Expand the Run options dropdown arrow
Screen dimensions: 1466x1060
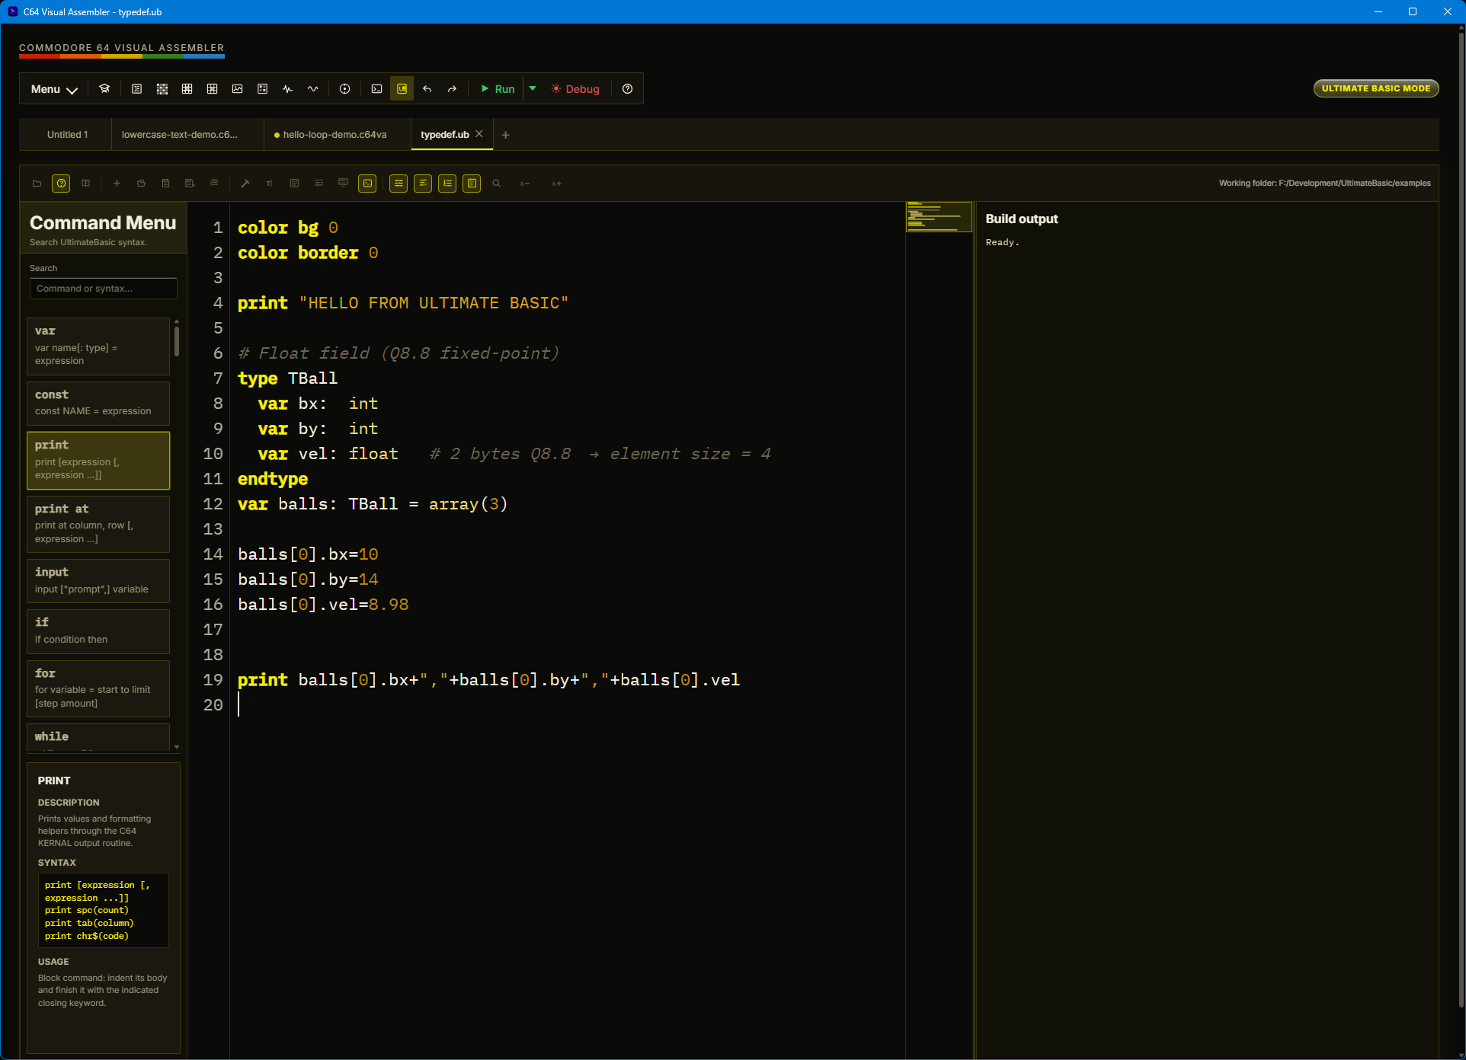[x=533, y=89]
